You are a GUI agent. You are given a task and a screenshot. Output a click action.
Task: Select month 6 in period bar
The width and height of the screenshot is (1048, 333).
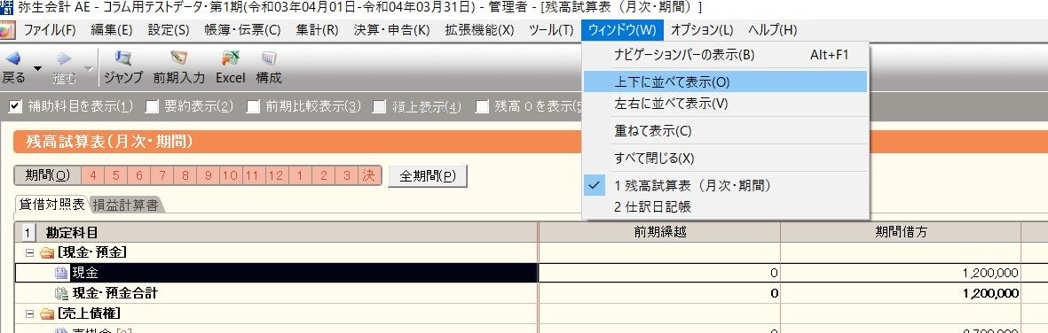[139, 175]
